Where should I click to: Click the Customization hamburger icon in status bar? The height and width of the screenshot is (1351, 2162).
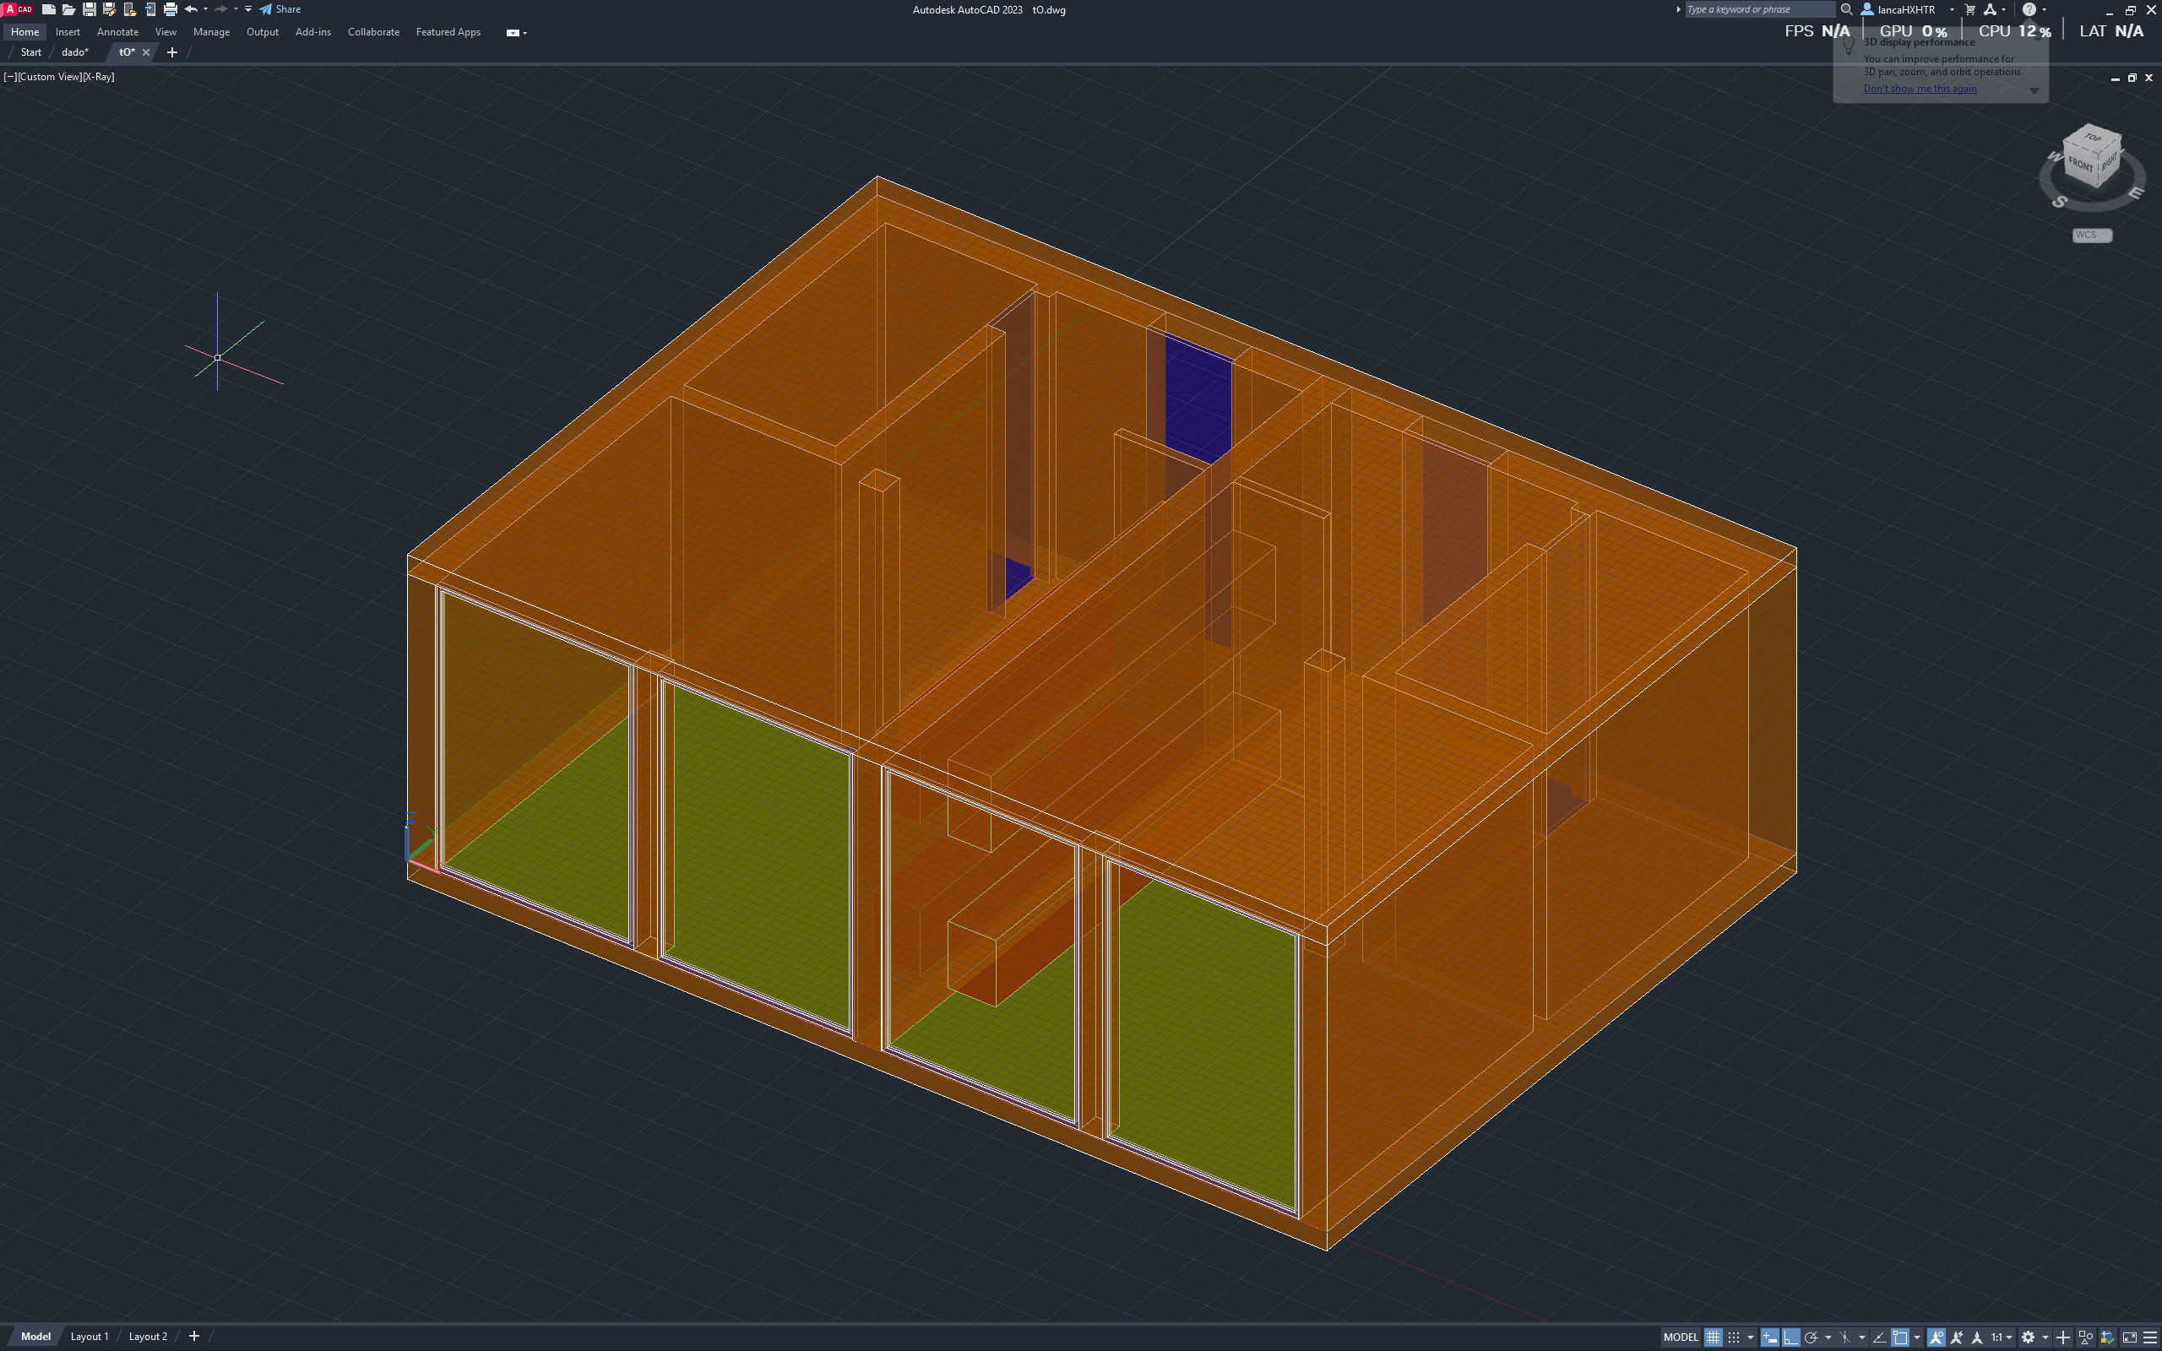click(x=2150, y=1337)
